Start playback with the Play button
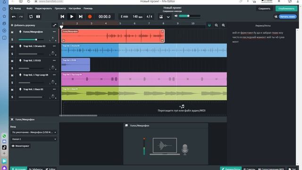302x170 pixels. point(72,17)
